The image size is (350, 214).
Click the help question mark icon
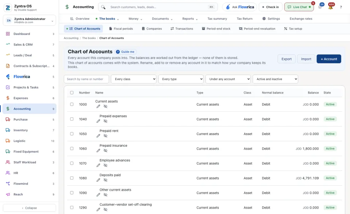[341, 7]
